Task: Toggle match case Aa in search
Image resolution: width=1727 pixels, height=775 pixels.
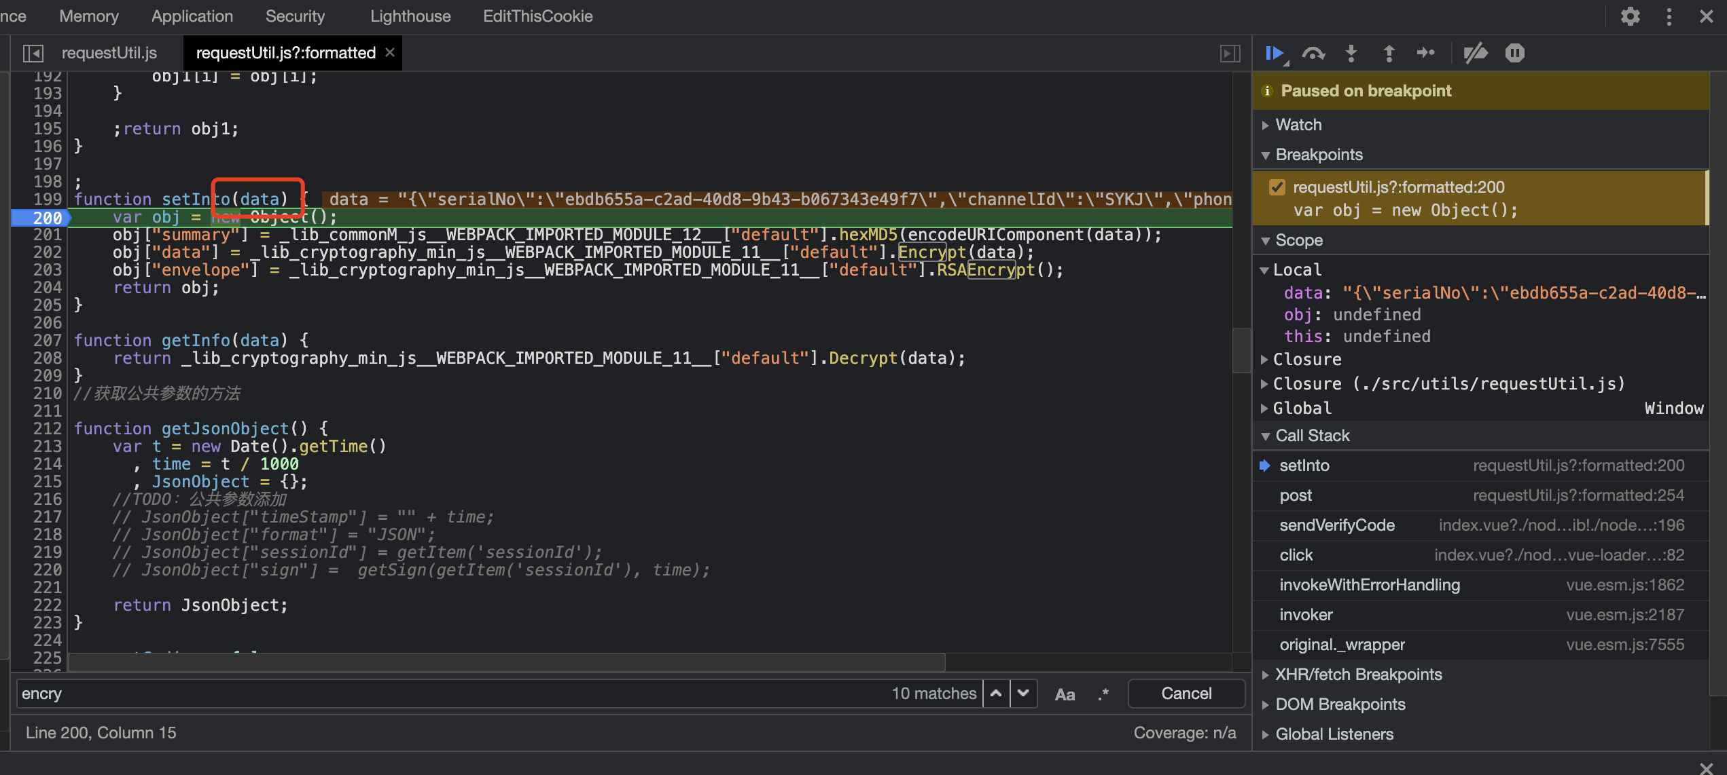Action: (1064, 694)
